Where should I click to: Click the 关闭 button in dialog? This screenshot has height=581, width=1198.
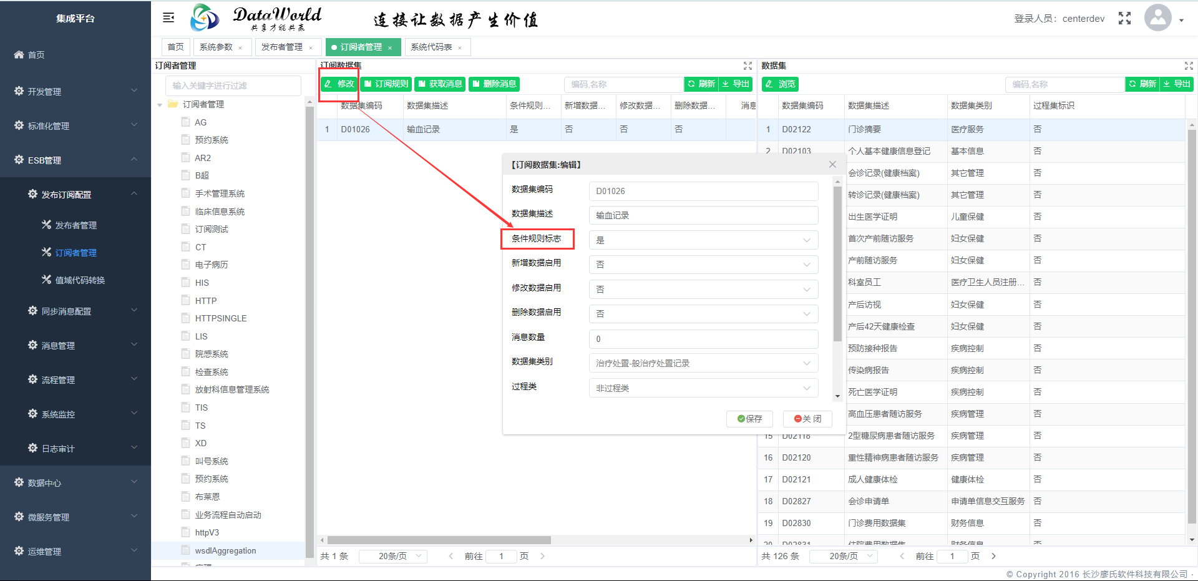point(807,419)
